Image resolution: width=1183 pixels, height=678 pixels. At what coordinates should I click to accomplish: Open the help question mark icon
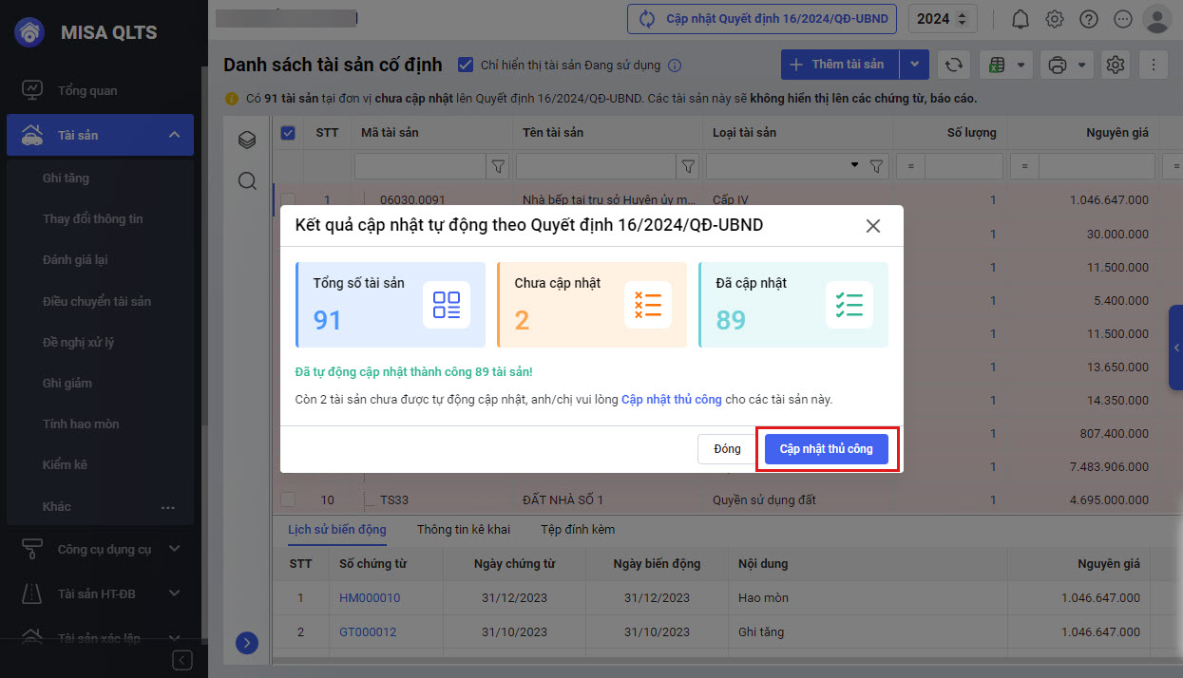1089,19
